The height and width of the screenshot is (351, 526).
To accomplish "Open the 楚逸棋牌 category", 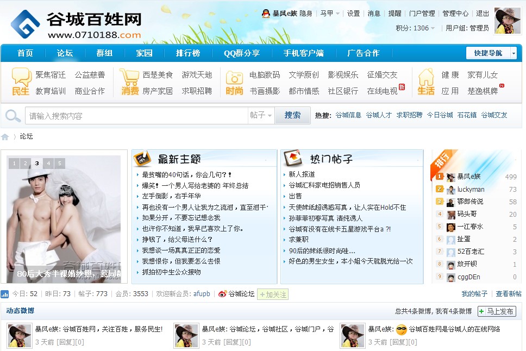I will tap(483, 91).
